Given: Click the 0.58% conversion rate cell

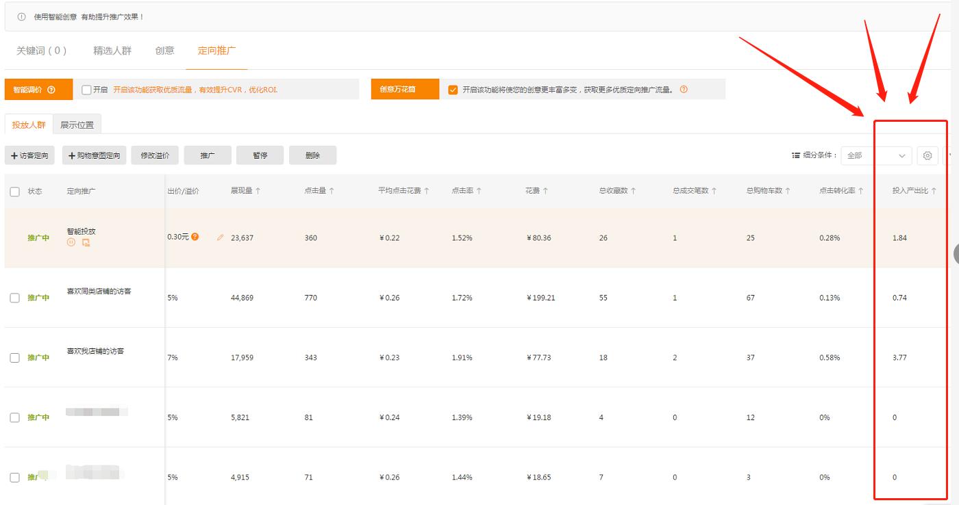Looking at the screenshot, I should click(x=830, y=357).
